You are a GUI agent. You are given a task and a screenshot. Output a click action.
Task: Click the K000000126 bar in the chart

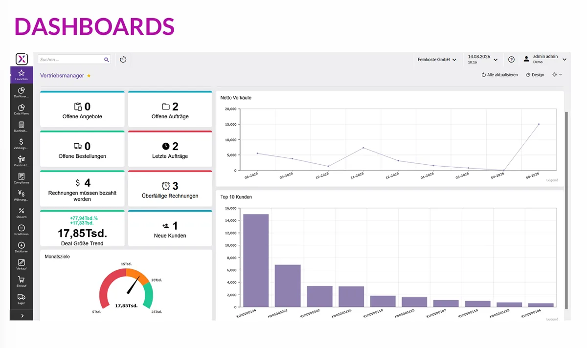tap(351, 297)
